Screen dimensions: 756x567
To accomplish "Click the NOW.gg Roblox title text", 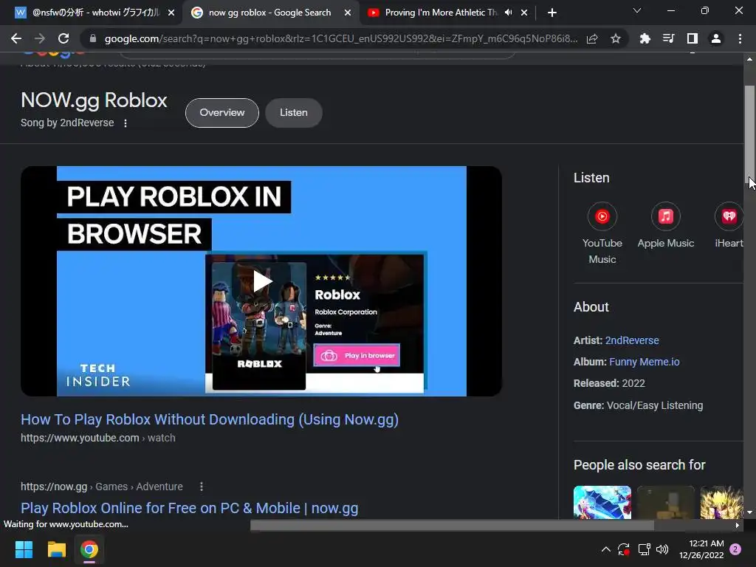I will tap(94, 100).
